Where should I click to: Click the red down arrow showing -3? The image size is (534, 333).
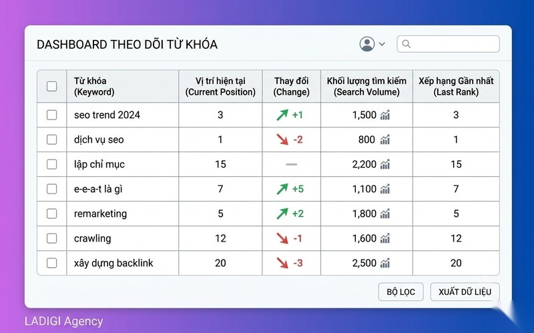[x=282, y=263]
